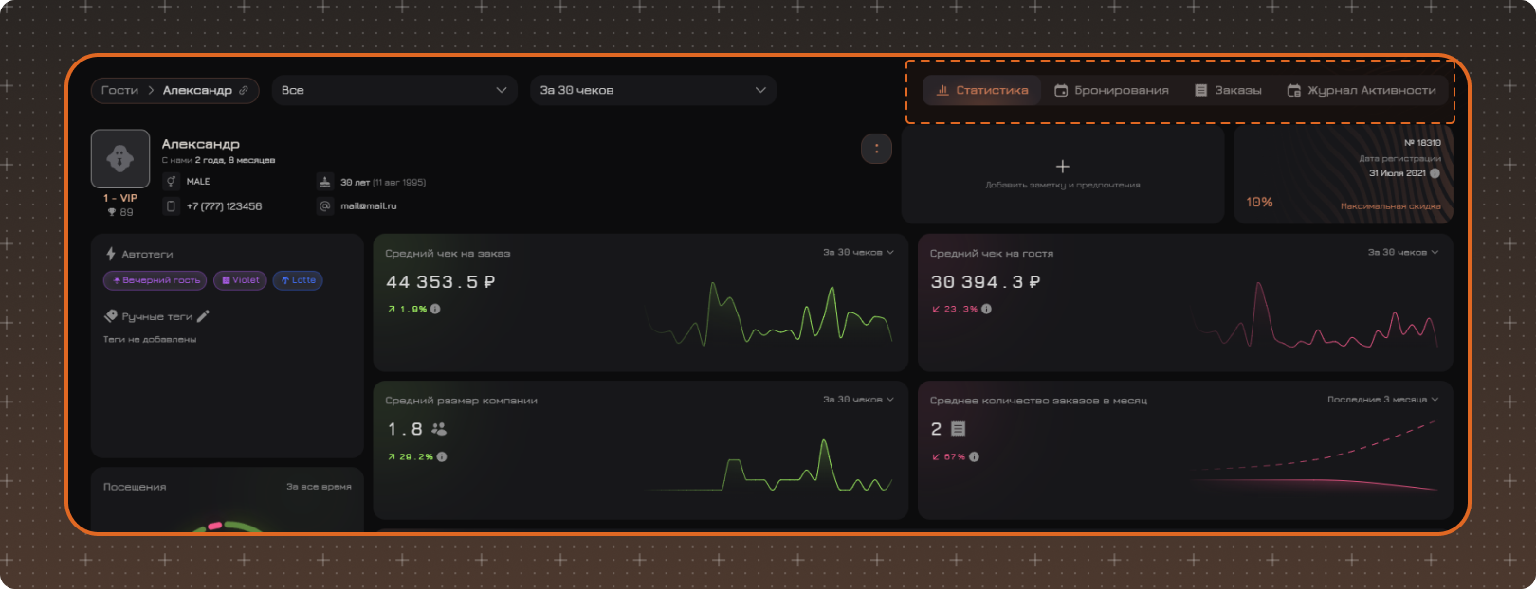Image resolution: width=1536 pixels, height=589 pixels.
Task: Copy guest link icon next to Александр
Action: click(244, 90)
